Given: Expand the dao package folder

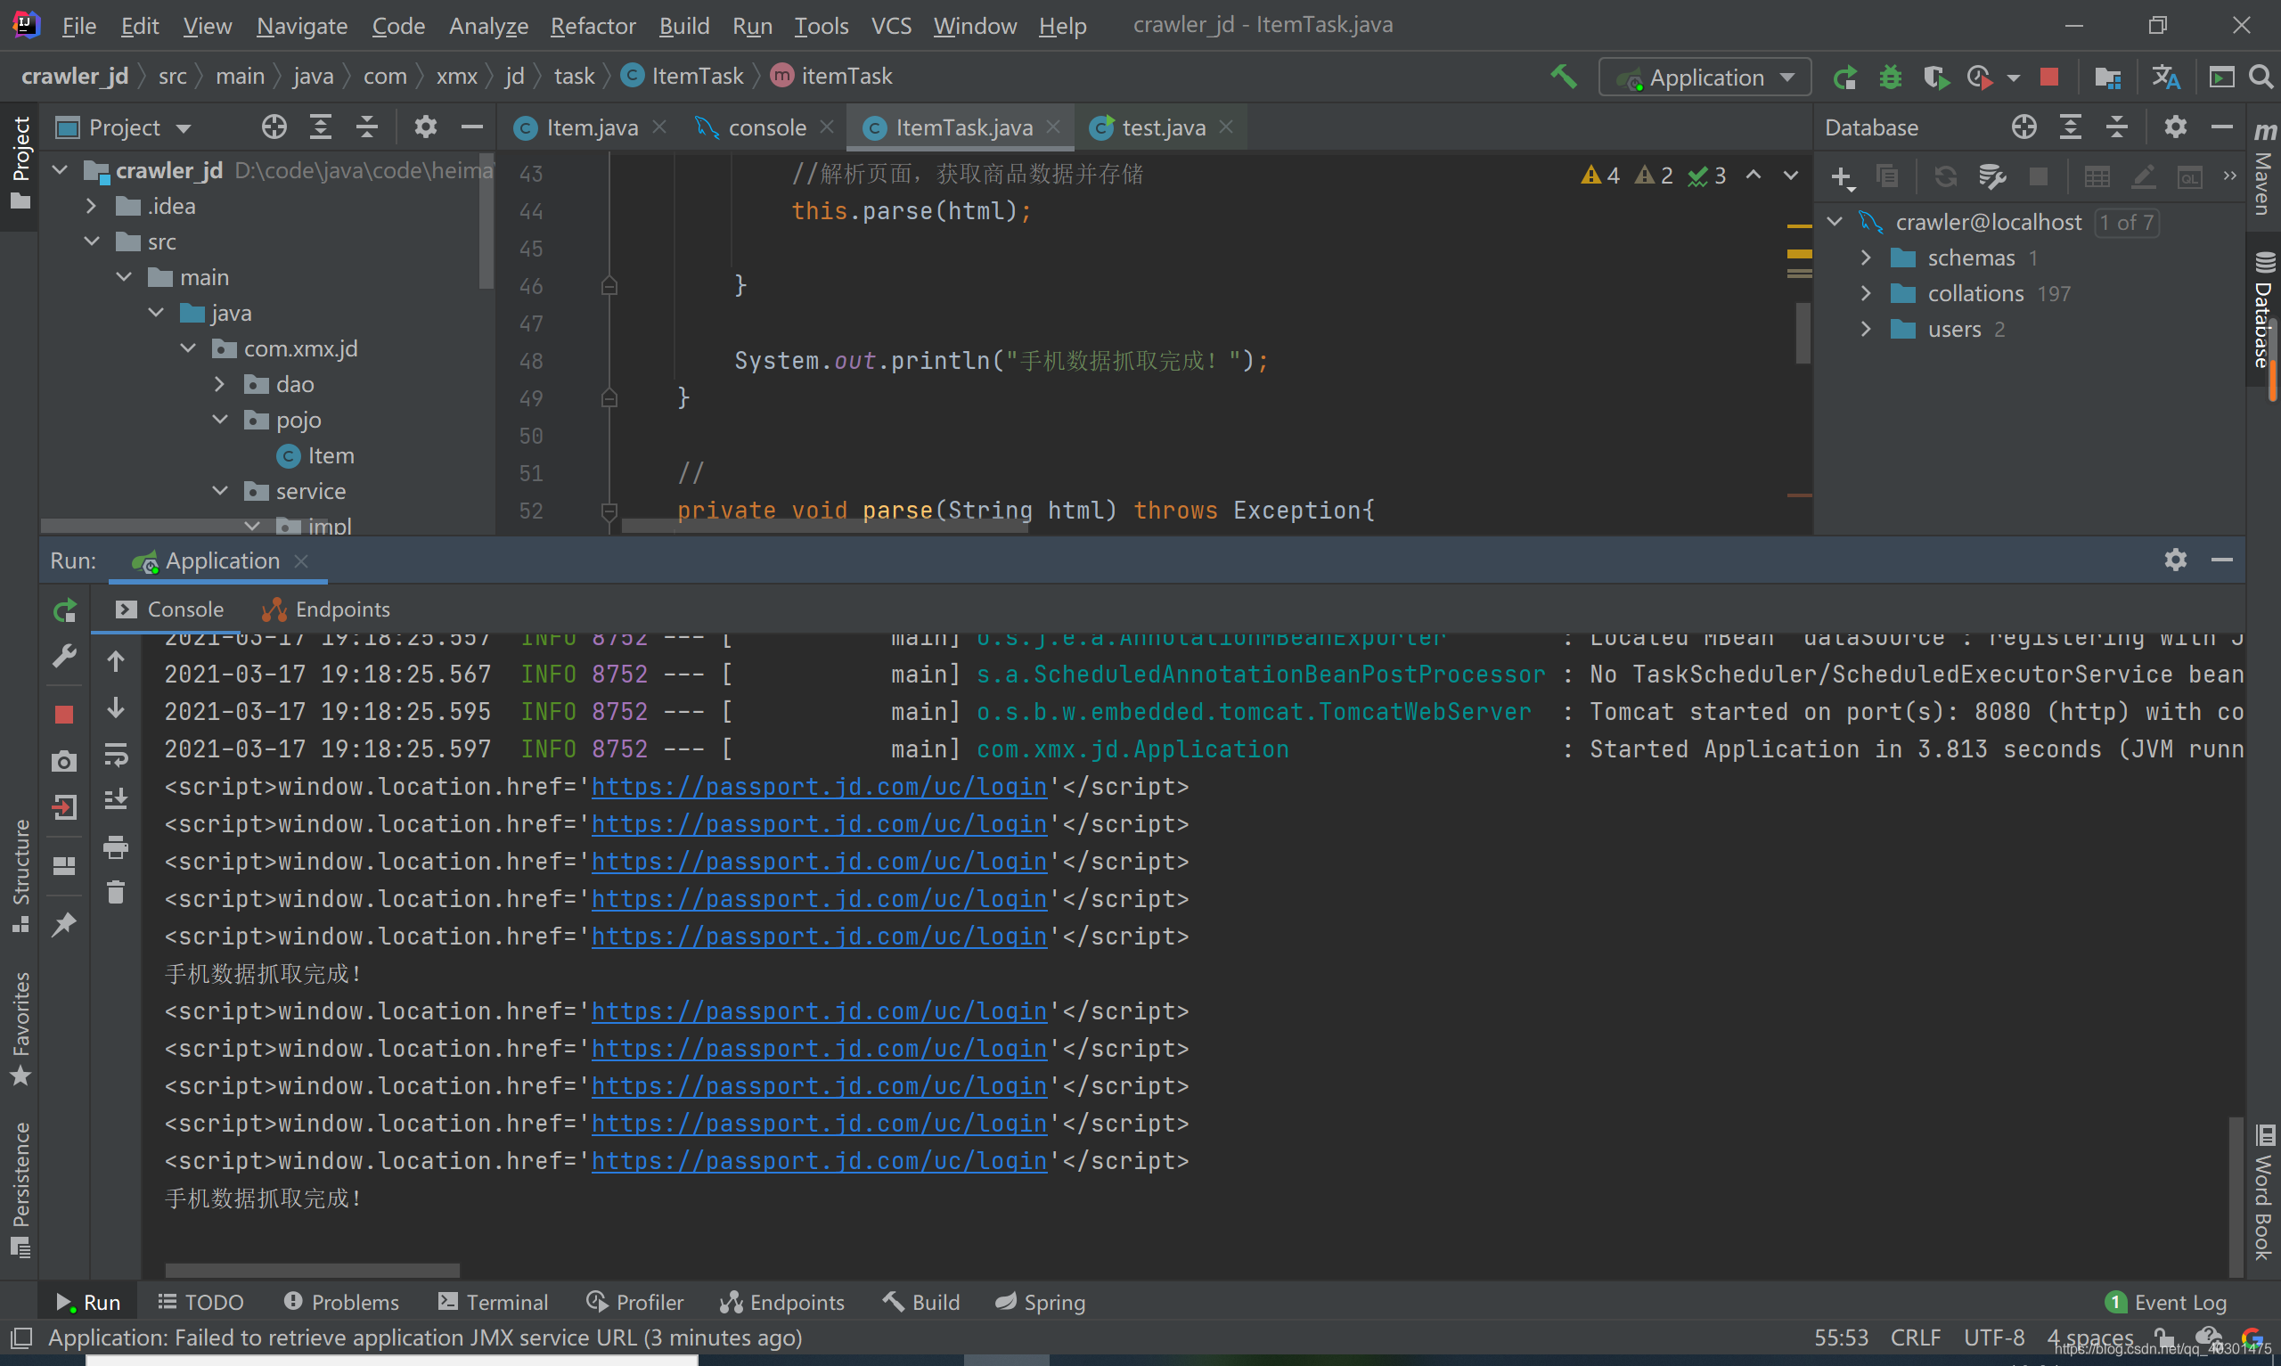Looking at the screenshot, I should coord(219,384).
